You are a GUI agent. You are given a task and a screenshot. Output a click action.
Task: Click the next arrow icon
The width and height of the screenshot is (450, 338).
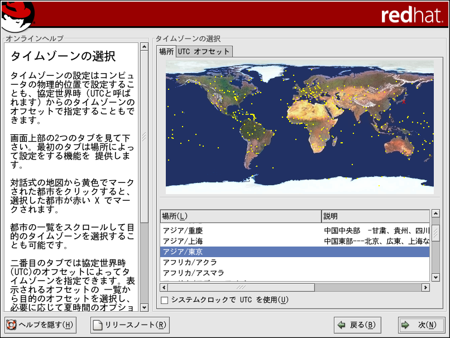[x=406, y=325]
